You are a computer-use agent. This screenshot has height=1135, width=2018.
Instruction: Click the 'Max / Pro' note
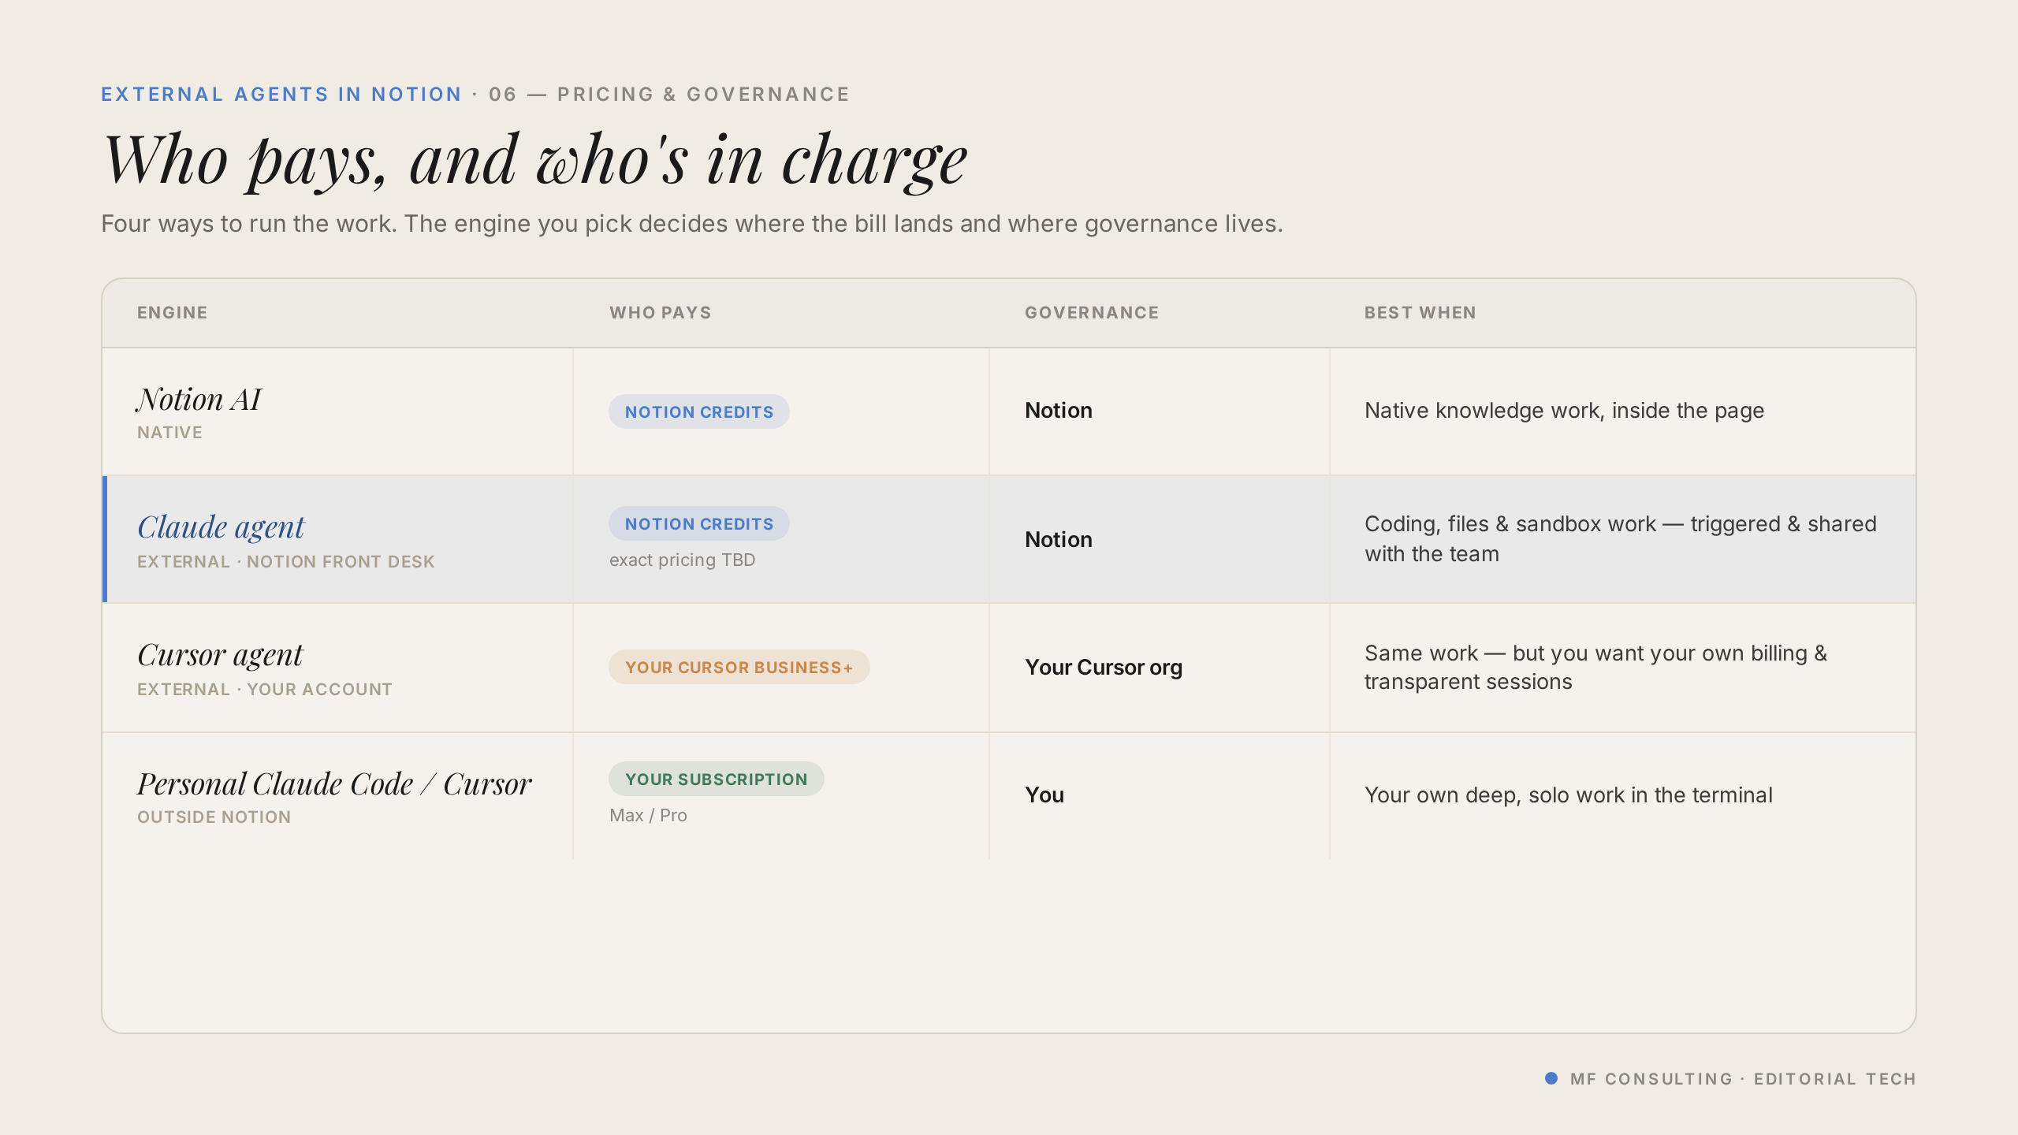[x=648, y=816]
